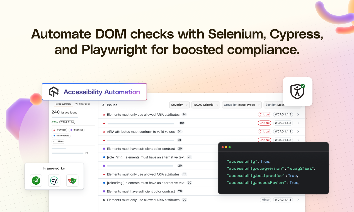Click the progress bar under 240 issues found
The height and width of the screenshot is (212, 354).
[x=65, y=117]
